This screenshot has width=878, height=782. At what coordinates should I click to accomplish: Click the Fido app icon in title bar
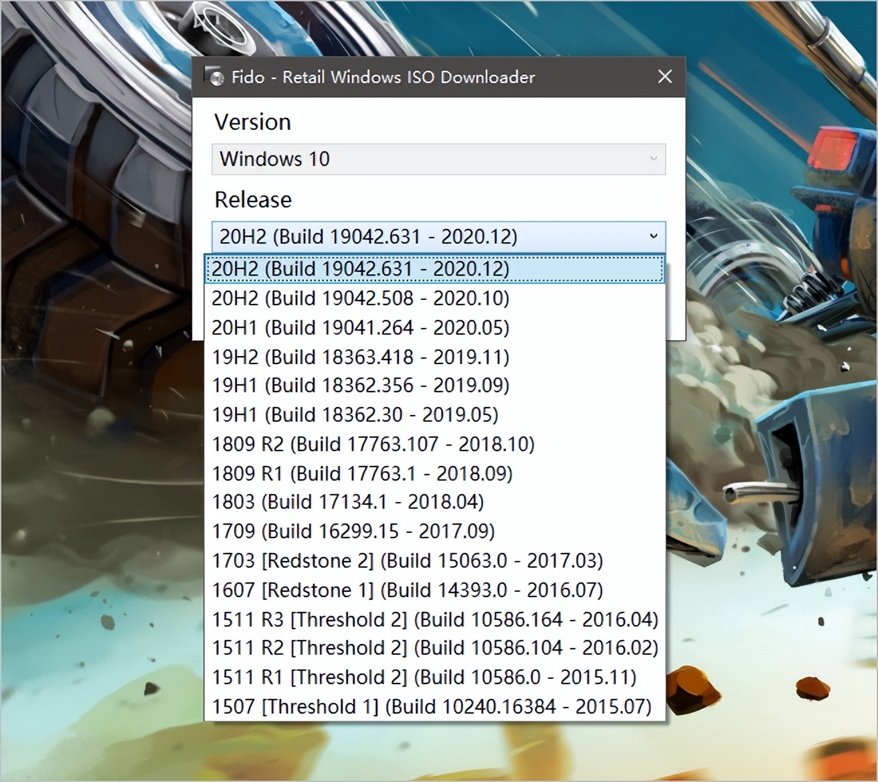[214, 77]
